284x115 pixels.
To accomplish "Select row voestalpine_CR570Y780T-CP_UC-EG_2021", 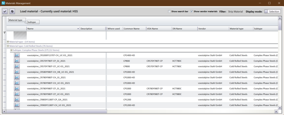I will [142, 66].
